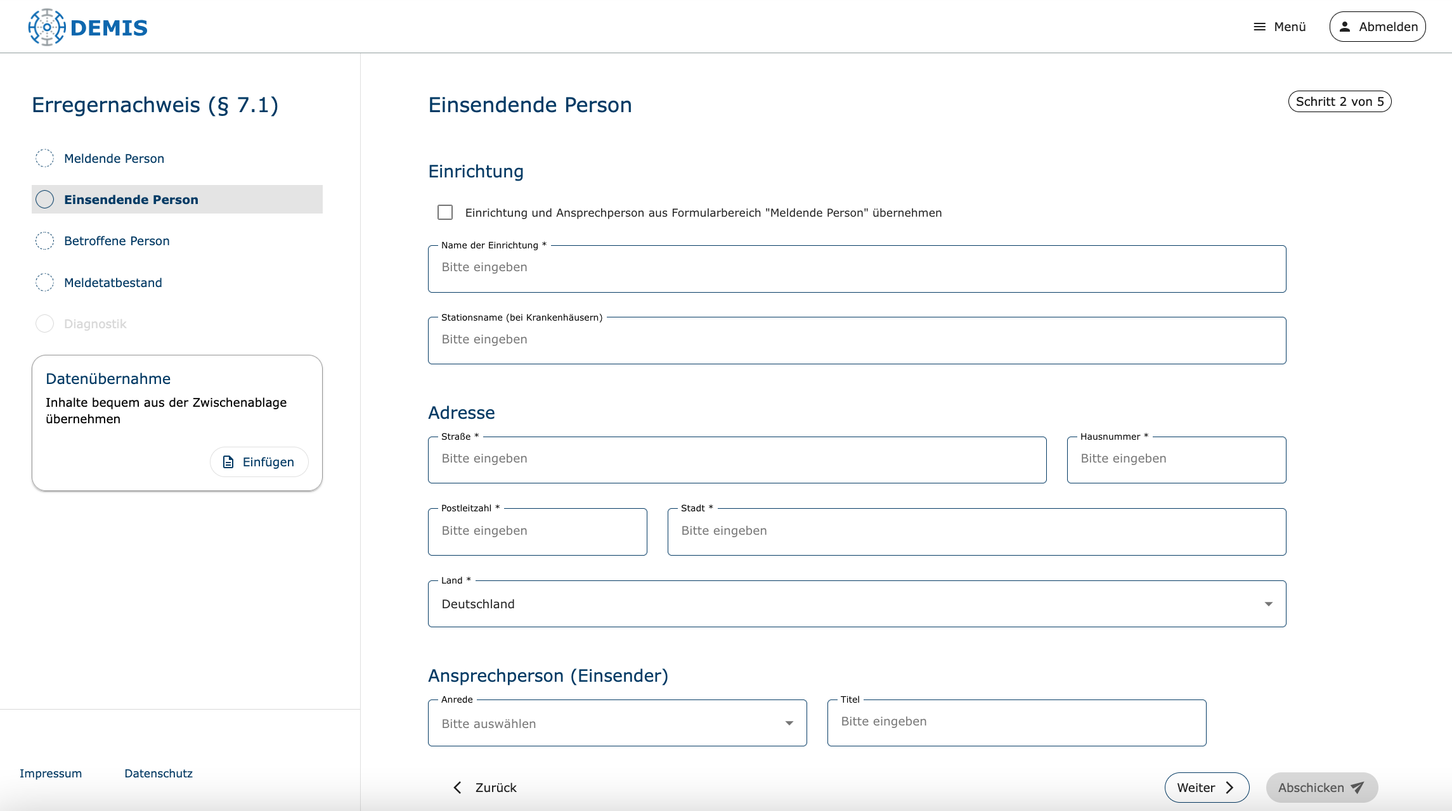The width and height of the screenshot is (1452, 811).
Task: Open the Betroffene Person step label
Action: pyautogui.click(x=117, y=241)
